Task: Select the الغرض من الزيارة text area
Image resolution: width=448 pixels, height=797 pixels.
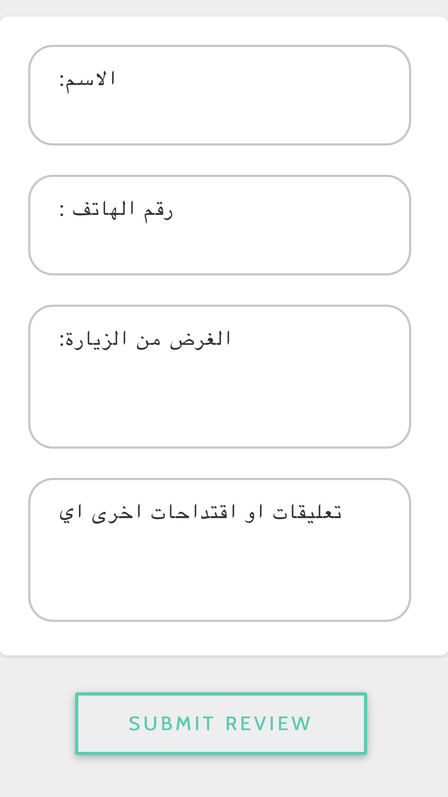Action: point(220,377)
